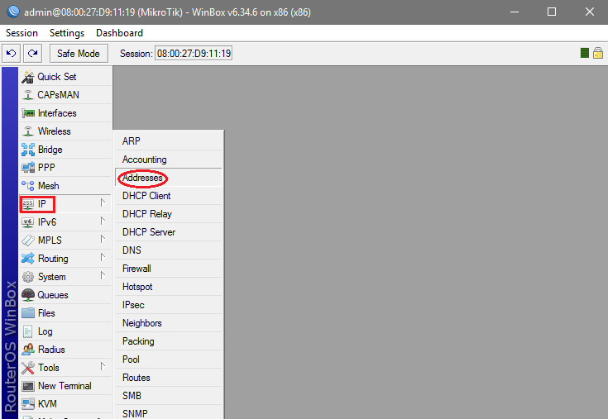Click the Routing arrows icon
Image resolution: width=608 pixels, height=419 pixels.
[28, 259]
